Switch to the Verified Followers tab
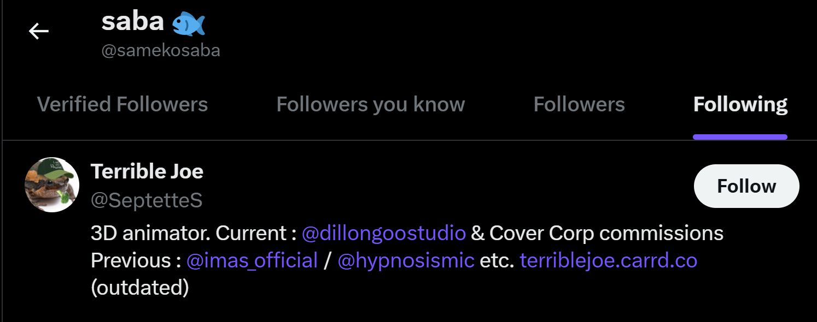 pyautogui.click(x=122, y=104)
